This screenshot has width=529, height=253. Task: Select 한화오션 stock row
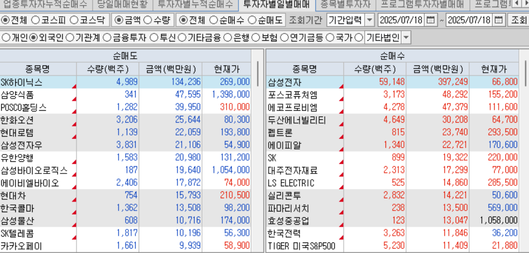point(126,120)
